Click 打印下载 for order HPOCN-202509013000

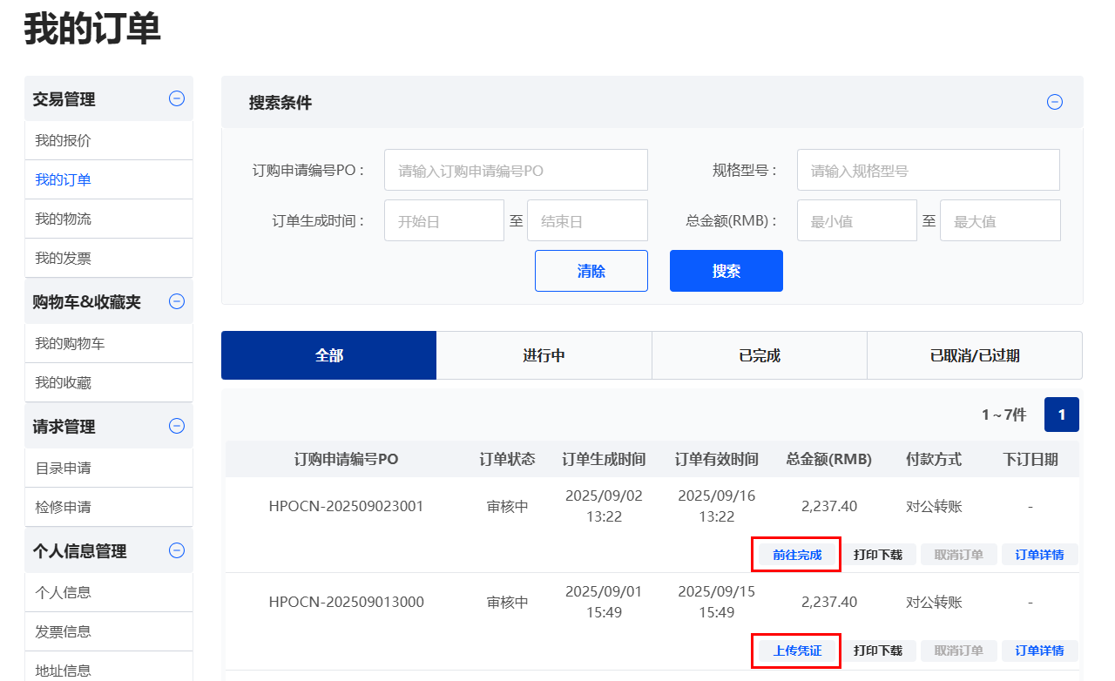pyautogui.click(x=877, y=651)
